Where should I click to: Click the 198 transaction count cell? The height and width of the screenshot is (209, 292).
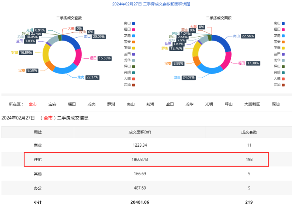click(249, 159)
